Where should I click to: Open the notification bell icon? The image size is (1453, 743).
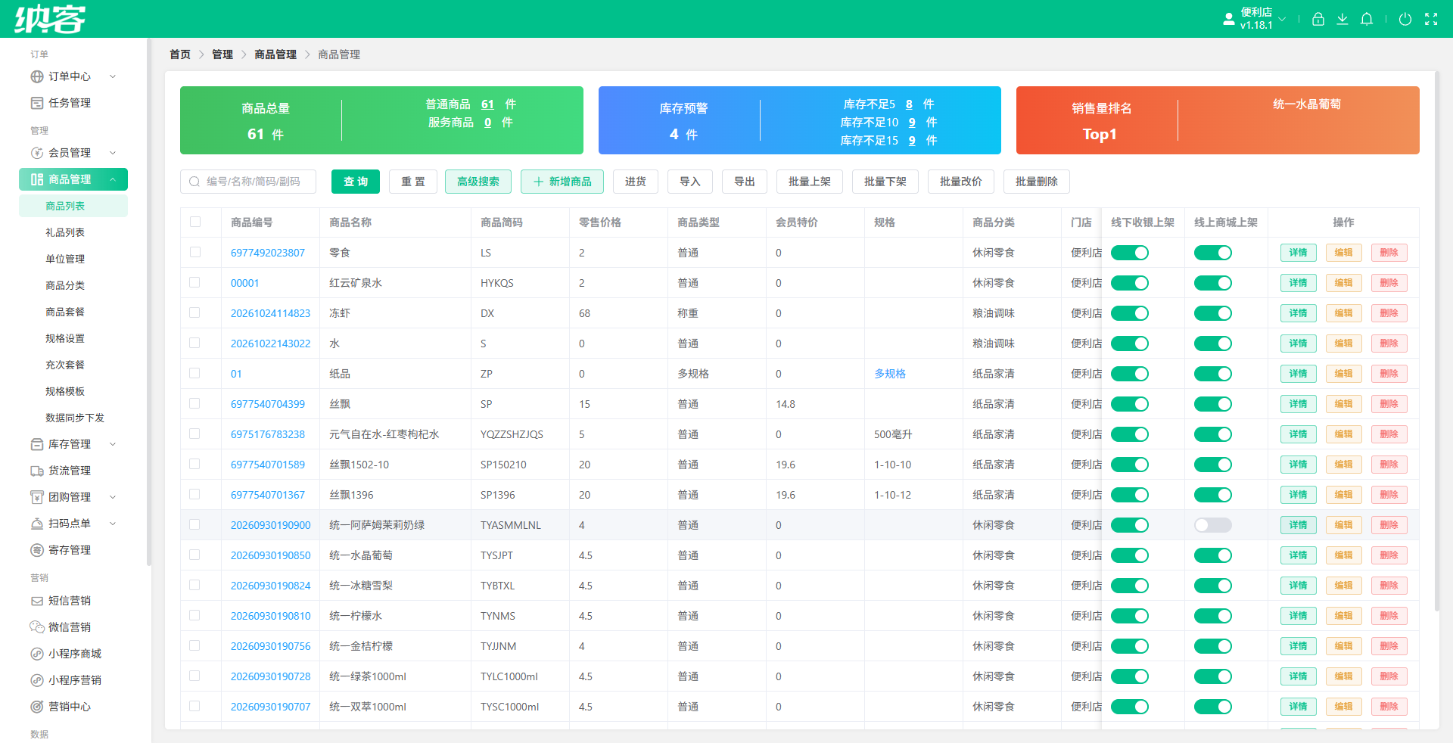click(x=1367, y=19)
